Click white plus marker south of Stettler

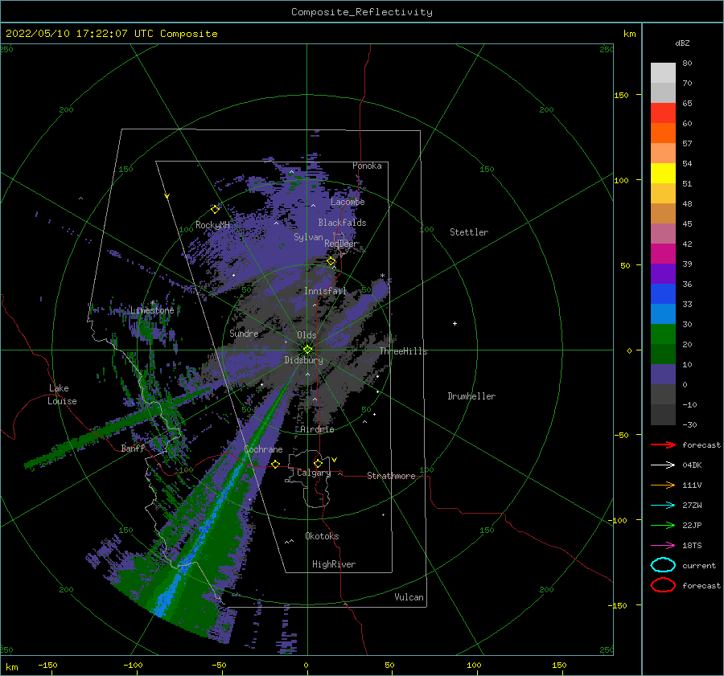(455, 323)
